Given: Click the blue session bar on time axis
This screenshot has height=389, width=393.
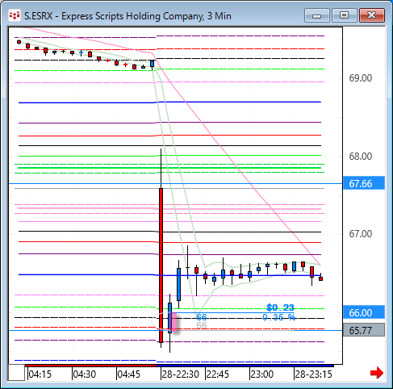Looking at the screenshot, I should [x=245, y=366].
